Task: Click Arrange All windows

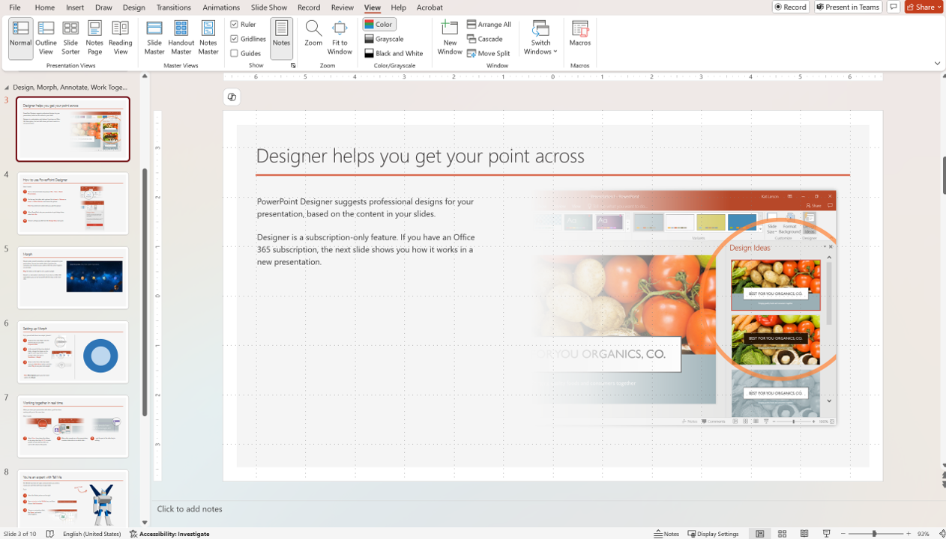Action: click(489, 25)
